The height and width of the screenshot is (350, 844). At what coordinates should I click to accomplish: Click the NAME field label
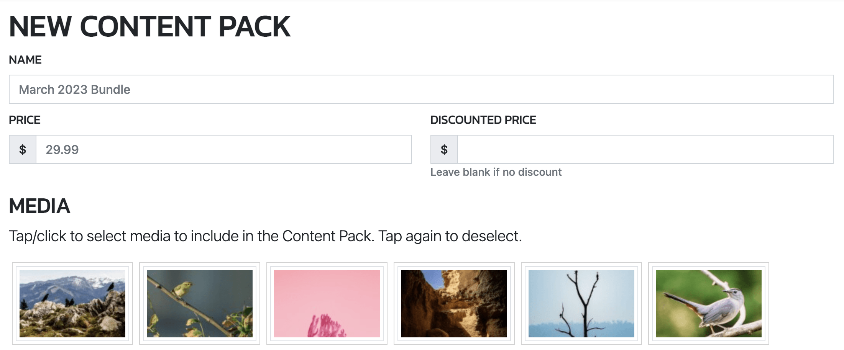pyautogui.click(x=25, y=60)
